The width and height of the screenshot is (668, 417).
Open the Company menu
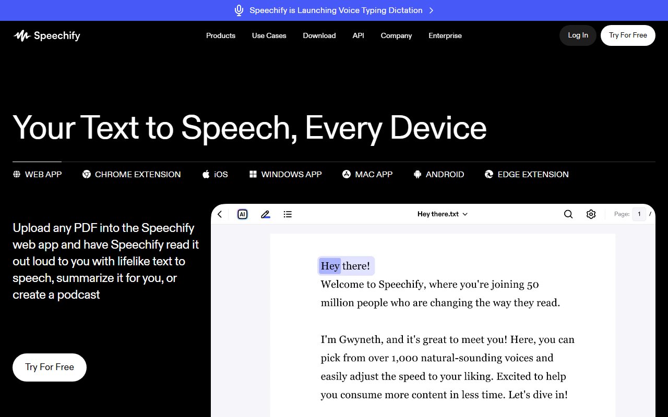(x=396, y=35)
